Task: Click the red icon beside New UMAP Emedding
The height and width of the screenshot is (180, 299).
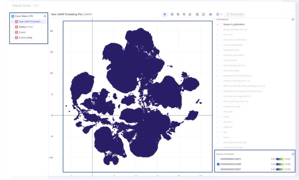Action: point(16,21)
